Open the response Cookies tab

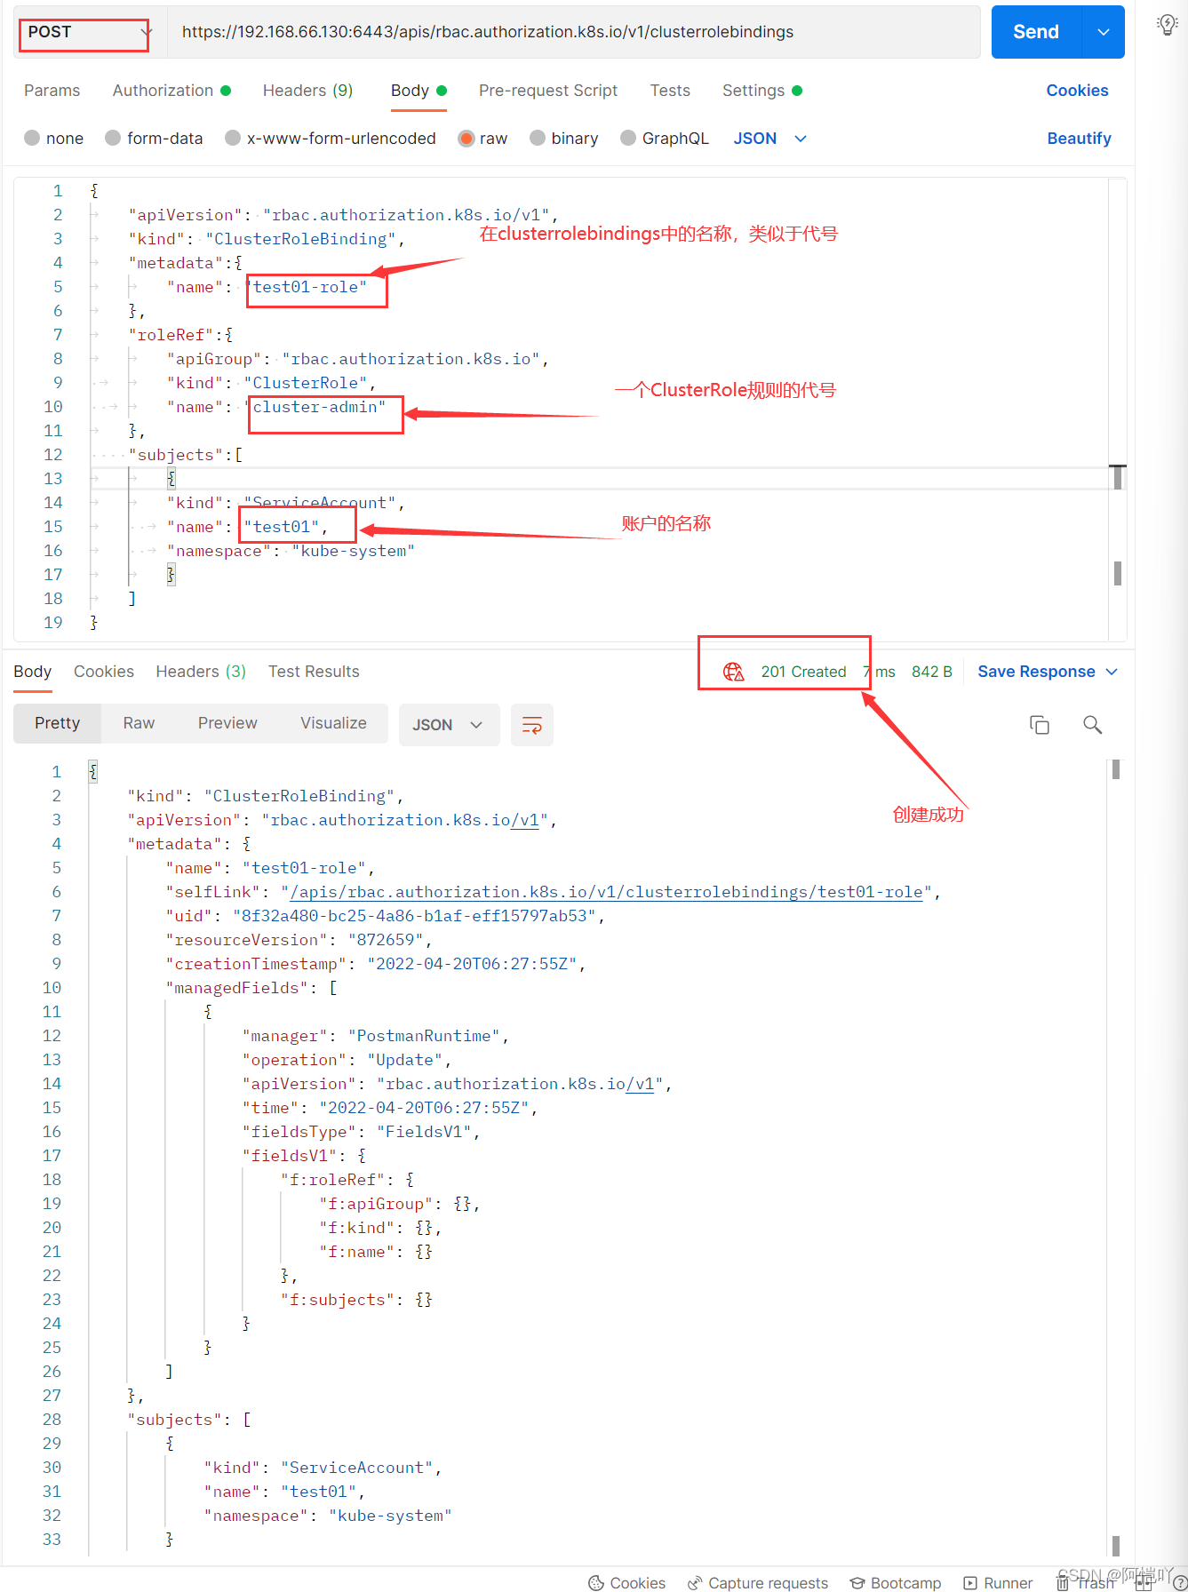click(x=104, y=672)
